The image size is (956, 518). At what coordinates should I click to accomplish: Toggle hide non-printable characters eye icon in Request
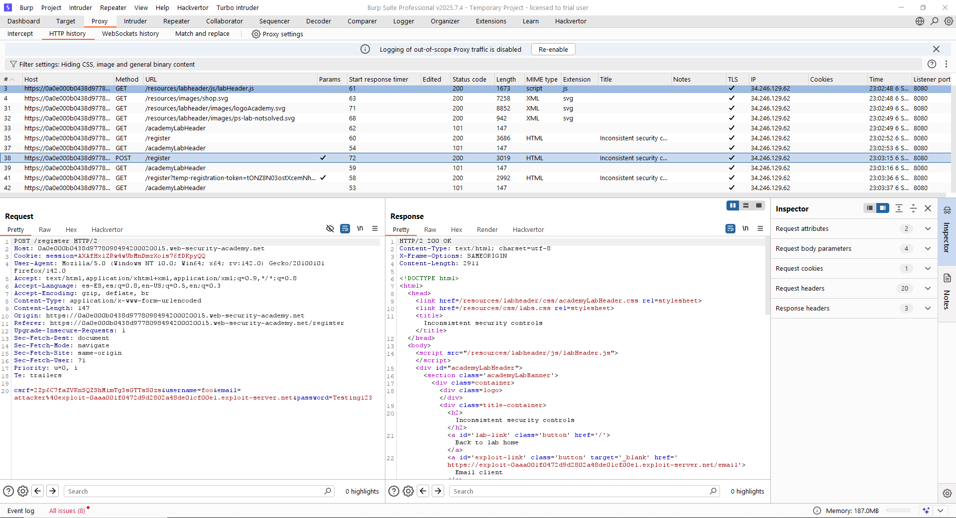click(330, 228)
